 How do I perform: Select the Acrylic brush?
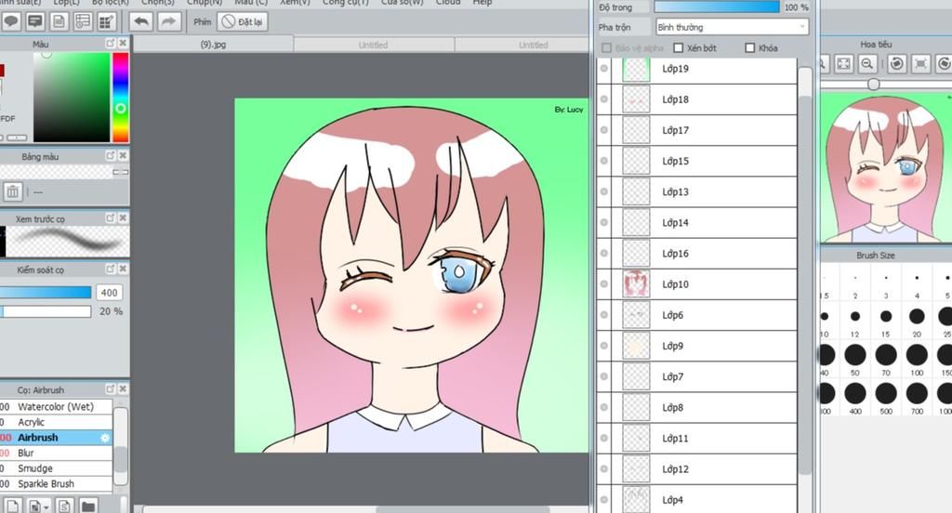pyautogui.click(x=56, y=422)
